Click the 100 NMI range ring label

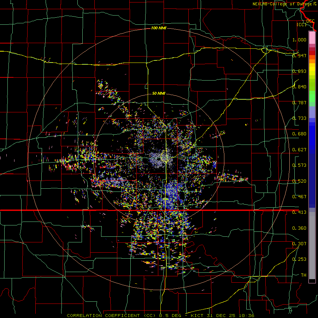click(x=159, y=28)
